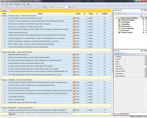The height and width of the screenshot is (118, 147).
Task: Collapse the Category: 2.Deliverables group
Action: [1, 52]
